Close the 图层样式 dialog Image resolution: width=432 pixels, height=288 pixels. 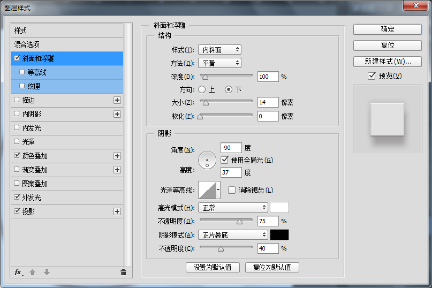416,5
